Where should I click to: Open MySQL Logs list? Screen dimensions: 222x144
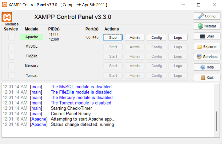[x=178, y=47]
